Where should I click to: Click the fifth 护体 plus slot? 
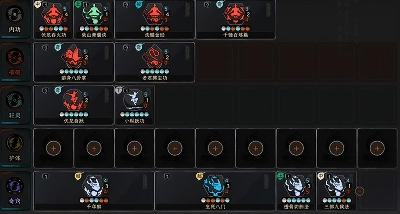[x=215, y=148]
